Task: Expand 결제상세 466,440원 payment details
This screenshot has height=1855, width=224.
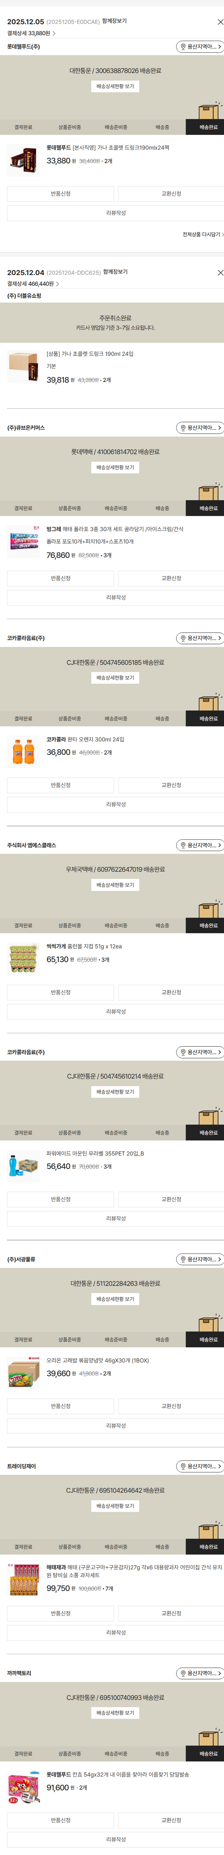Action: click(33, 284)
